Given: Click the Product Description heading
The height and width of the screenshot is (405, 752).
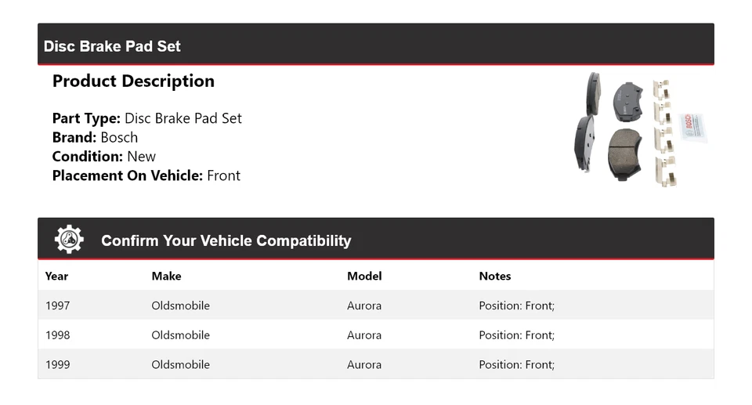Looking at the screenshot, I should [x=133, y=81].
